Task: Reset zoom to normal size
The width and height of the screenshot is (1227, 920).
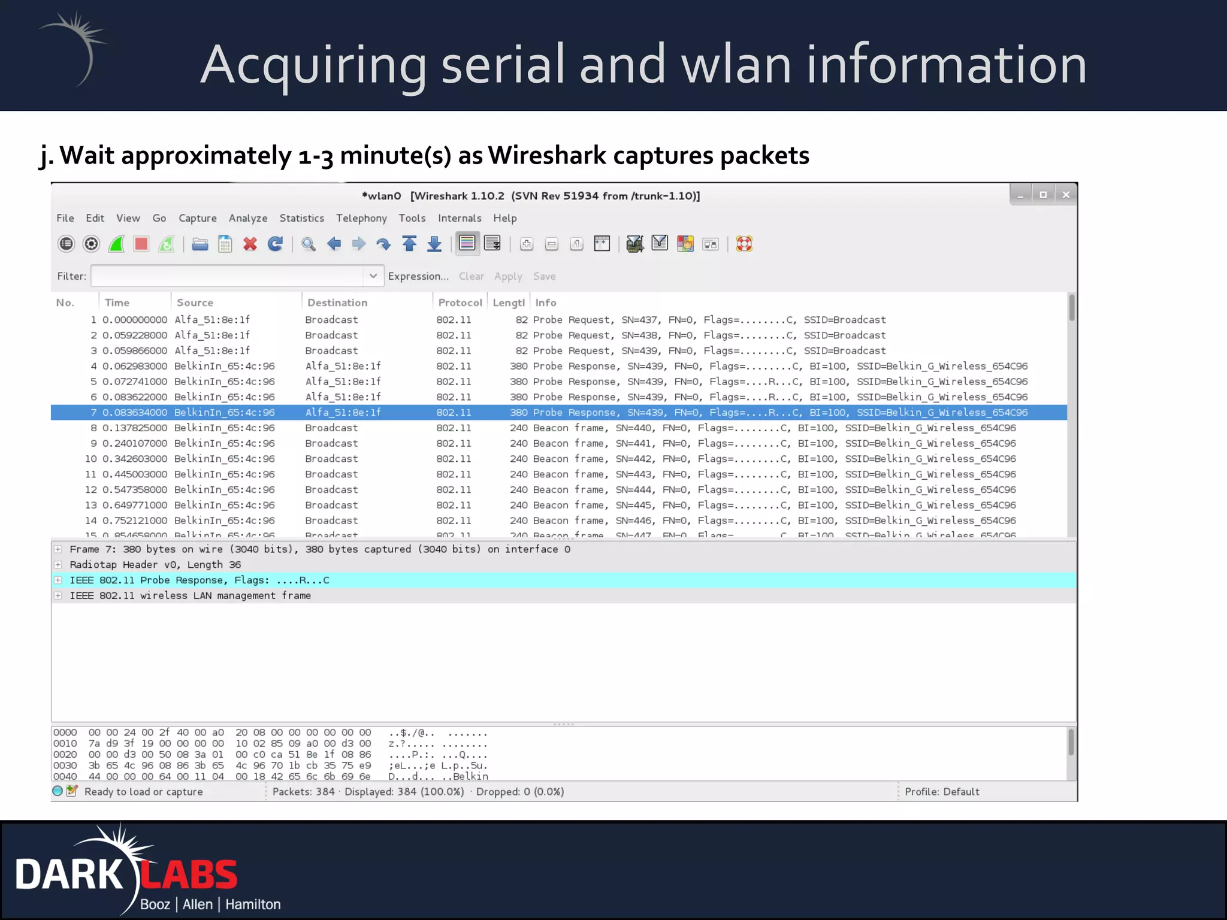Action: pos(577,244)
